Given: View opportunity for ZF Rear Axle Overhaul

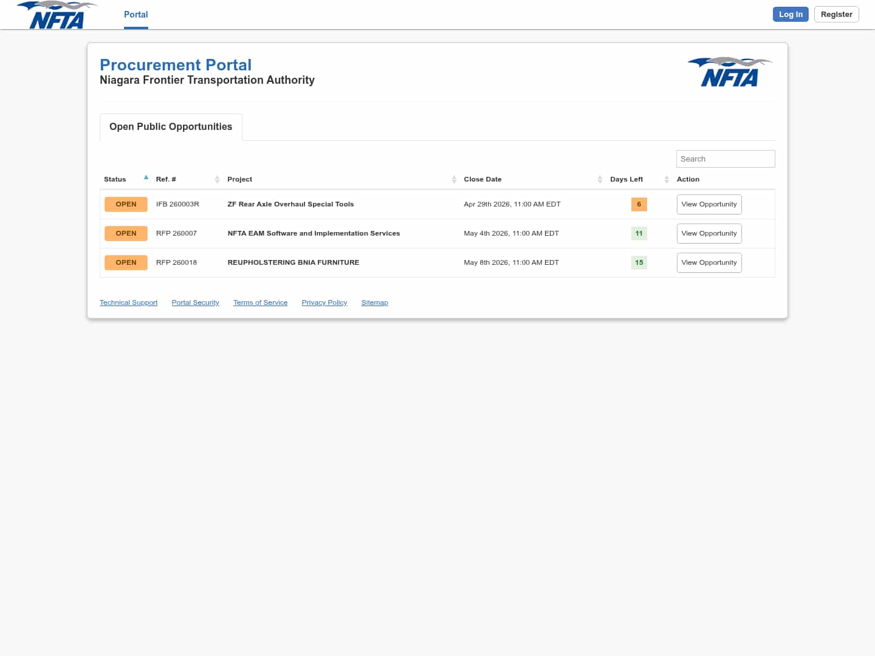Looking at the screenshot, I should tap(709, 205).
